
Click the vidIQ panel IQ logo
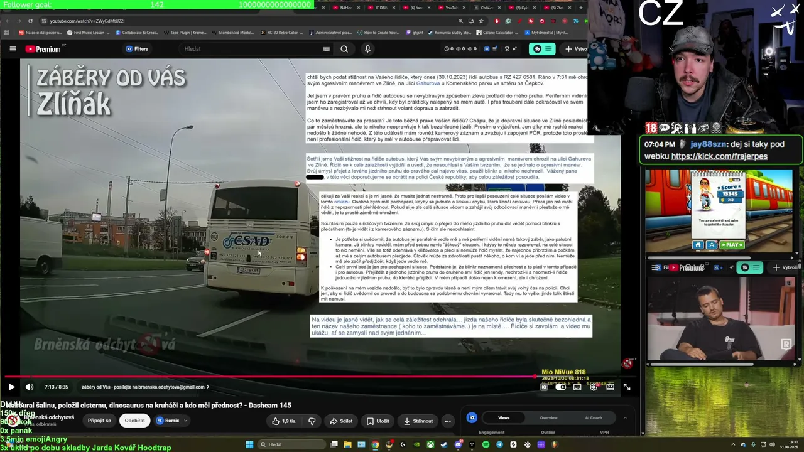point(472,417)
